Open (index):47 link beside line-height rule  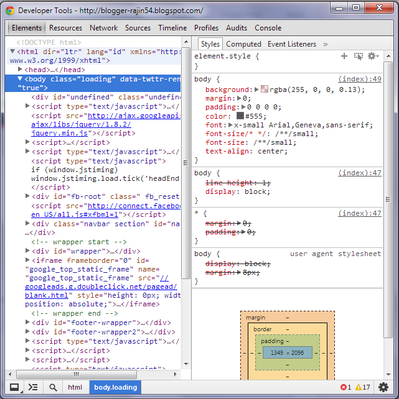360,173
